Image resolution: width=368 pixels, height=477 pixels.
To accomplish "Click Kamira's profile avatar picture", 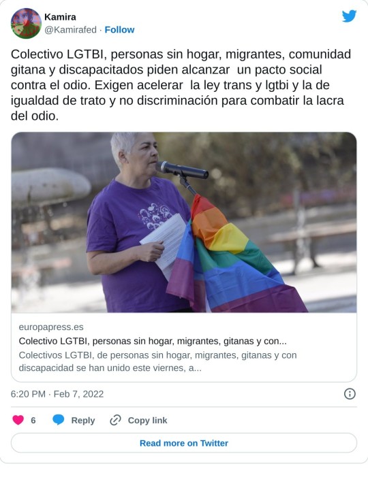I will (x=26, y=23).
